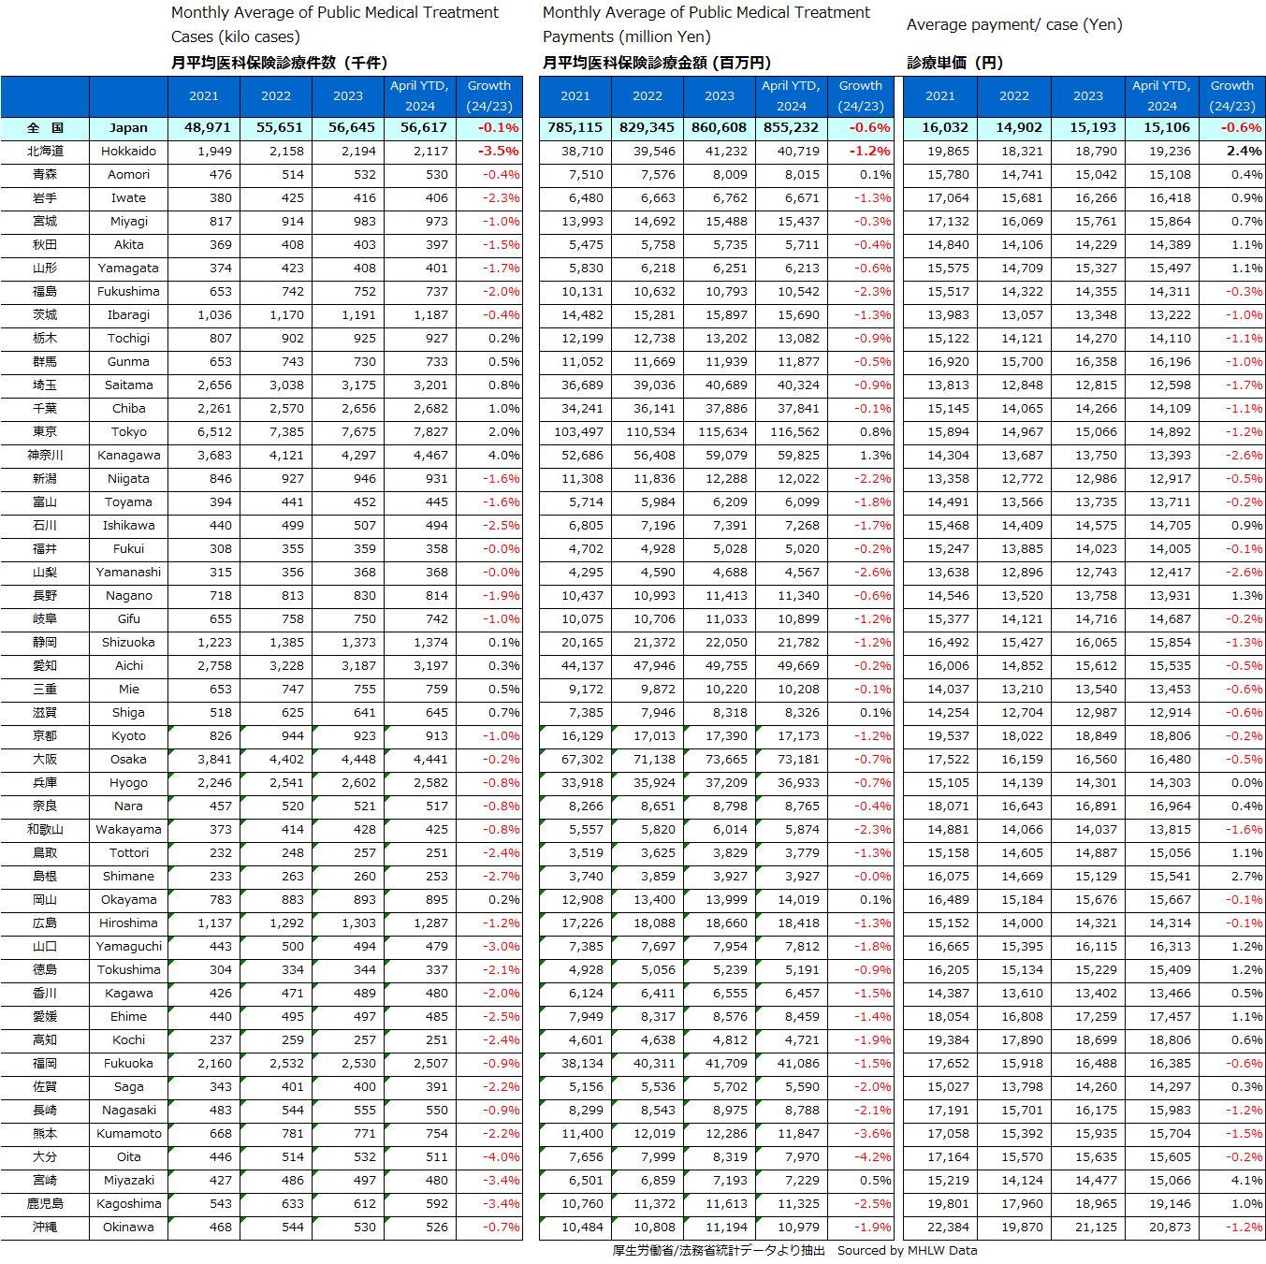
Task: Click the 'Sourced by MHLW Data' footnote
Action: coord(907,1251)
